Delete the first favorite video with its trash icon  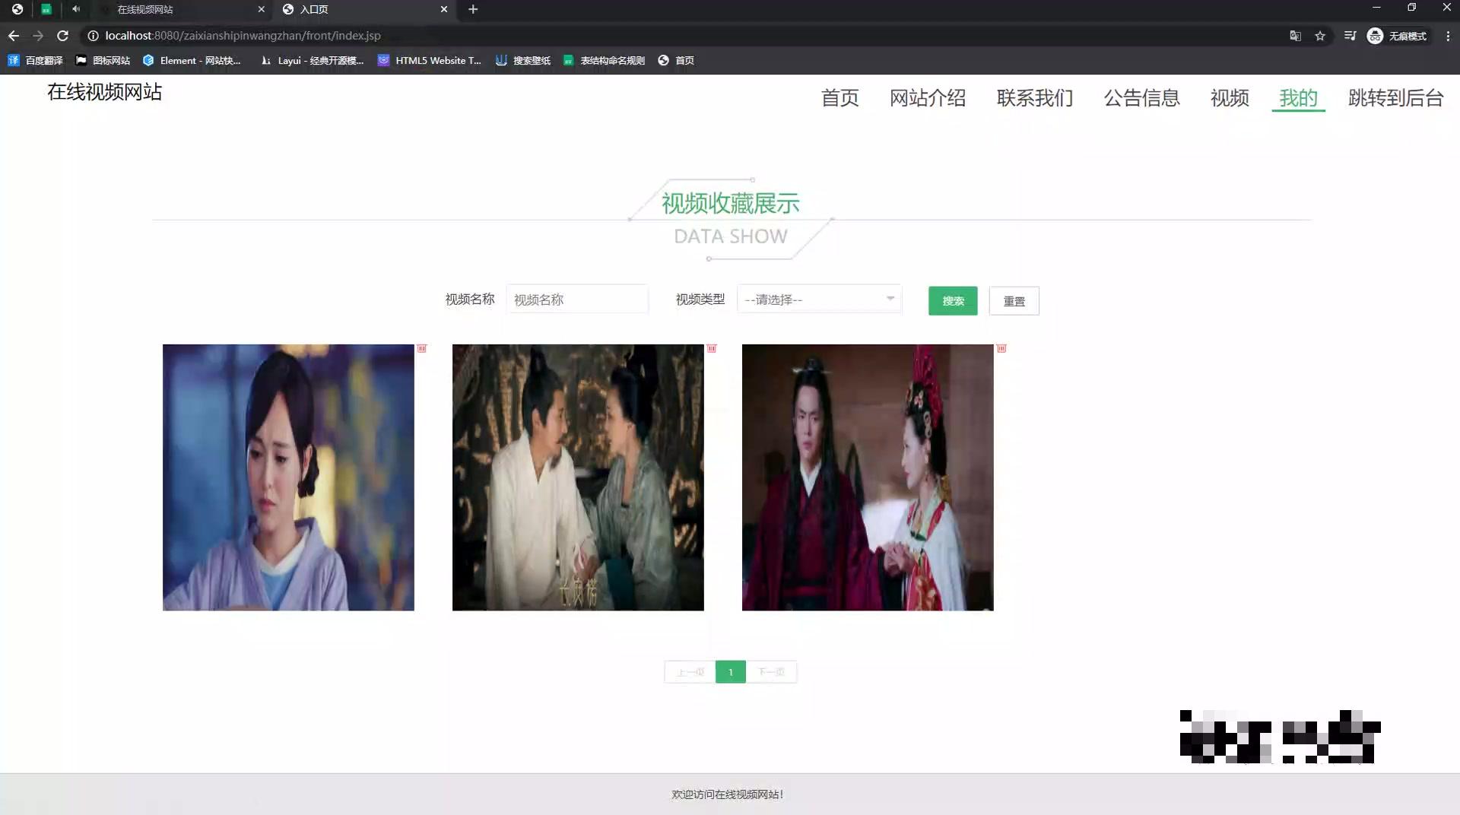point(422,348)
